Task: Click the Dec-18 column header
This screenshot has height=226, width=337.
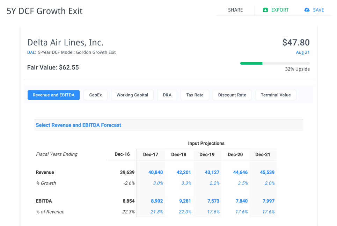Action: pyautogui.click(x=178, y=155)
